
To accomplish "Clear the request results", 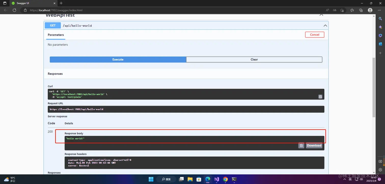I will pos(254,59).
